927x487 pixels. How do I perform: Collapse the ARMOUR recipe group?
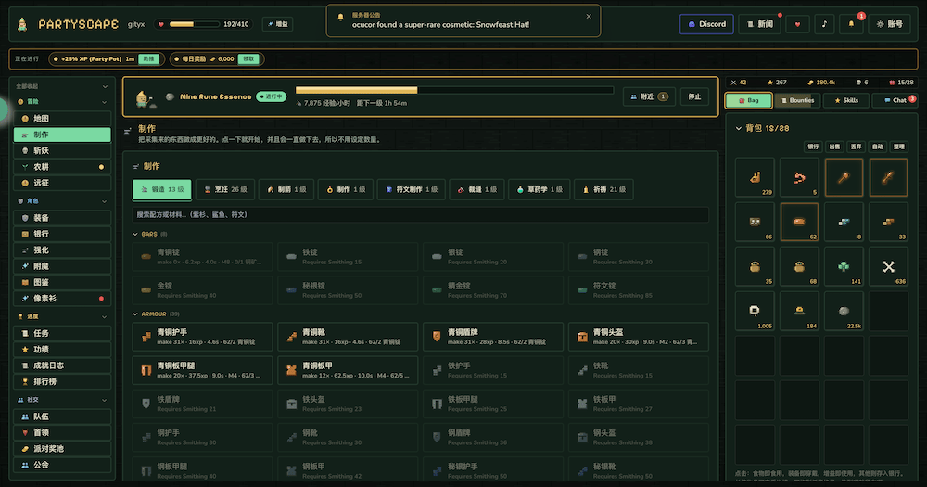156,314
